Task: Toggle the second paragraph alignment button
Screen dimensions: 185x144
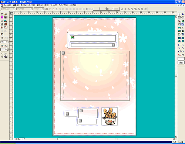Action: (71, 9)
